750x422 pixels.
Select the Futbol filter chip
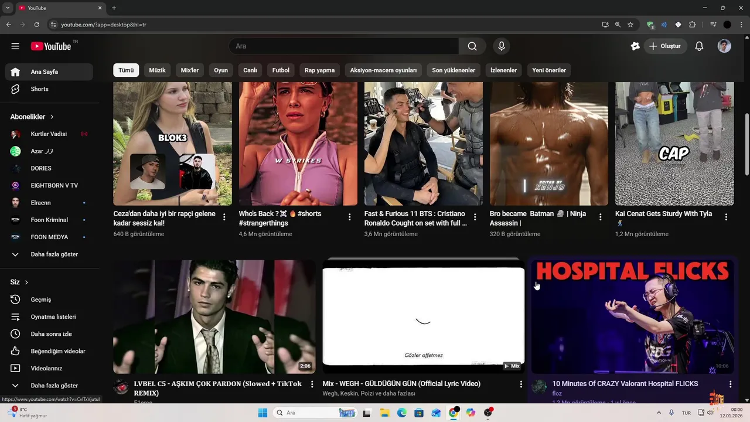click(x=281, y=70)
